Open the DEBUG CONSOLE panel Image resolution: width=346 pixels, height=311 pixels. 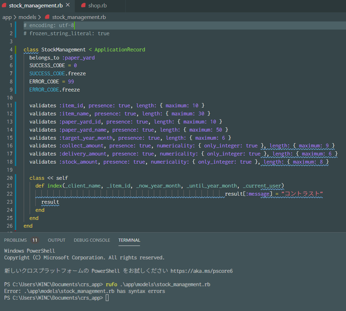[92, 240]
